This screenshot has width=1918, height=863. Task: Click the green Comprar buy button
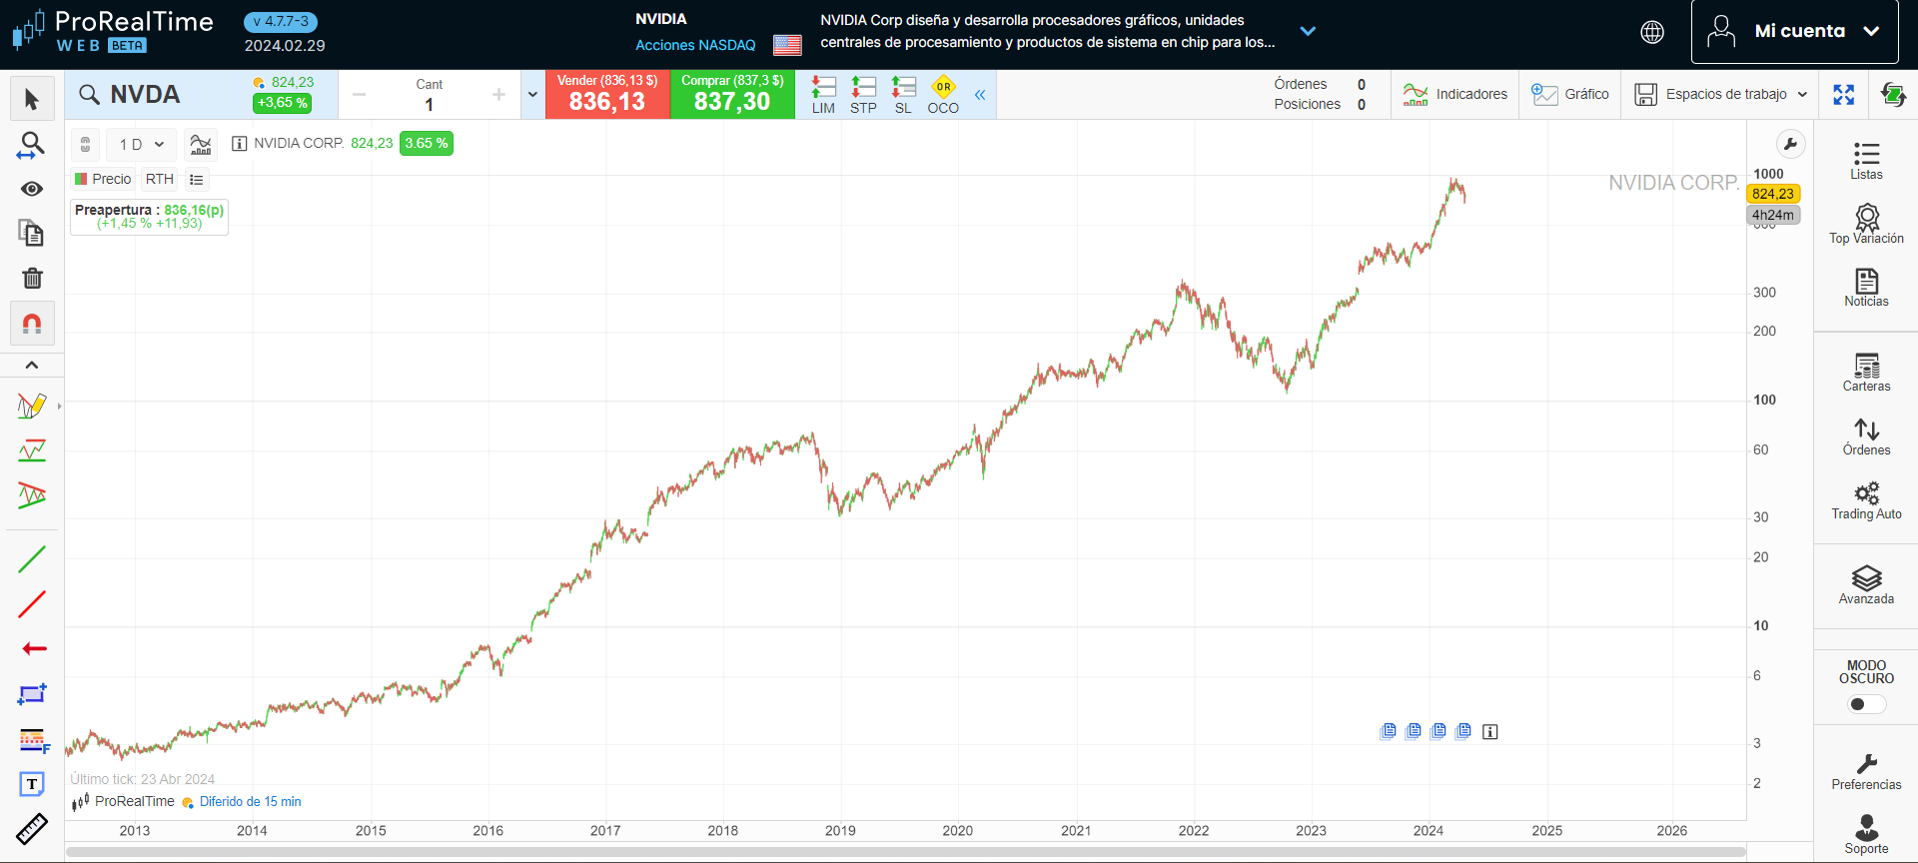point(732,94)
